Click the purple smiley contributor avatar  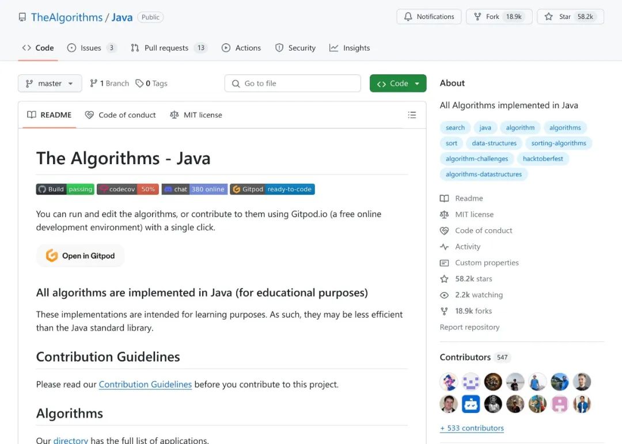[x=471, y=382]
